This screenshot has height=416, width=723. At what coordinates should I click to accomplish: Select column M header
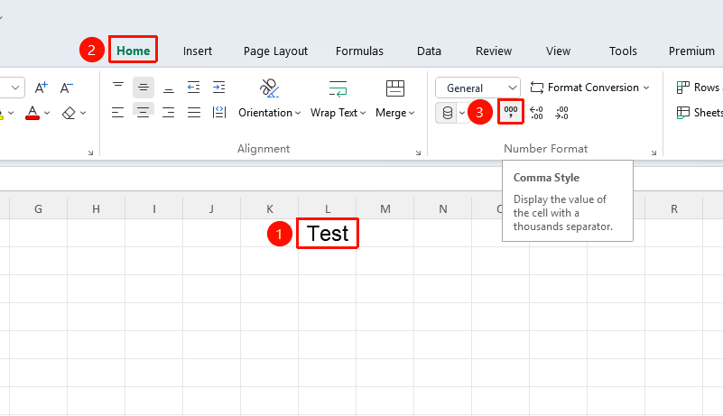point(385,209)
